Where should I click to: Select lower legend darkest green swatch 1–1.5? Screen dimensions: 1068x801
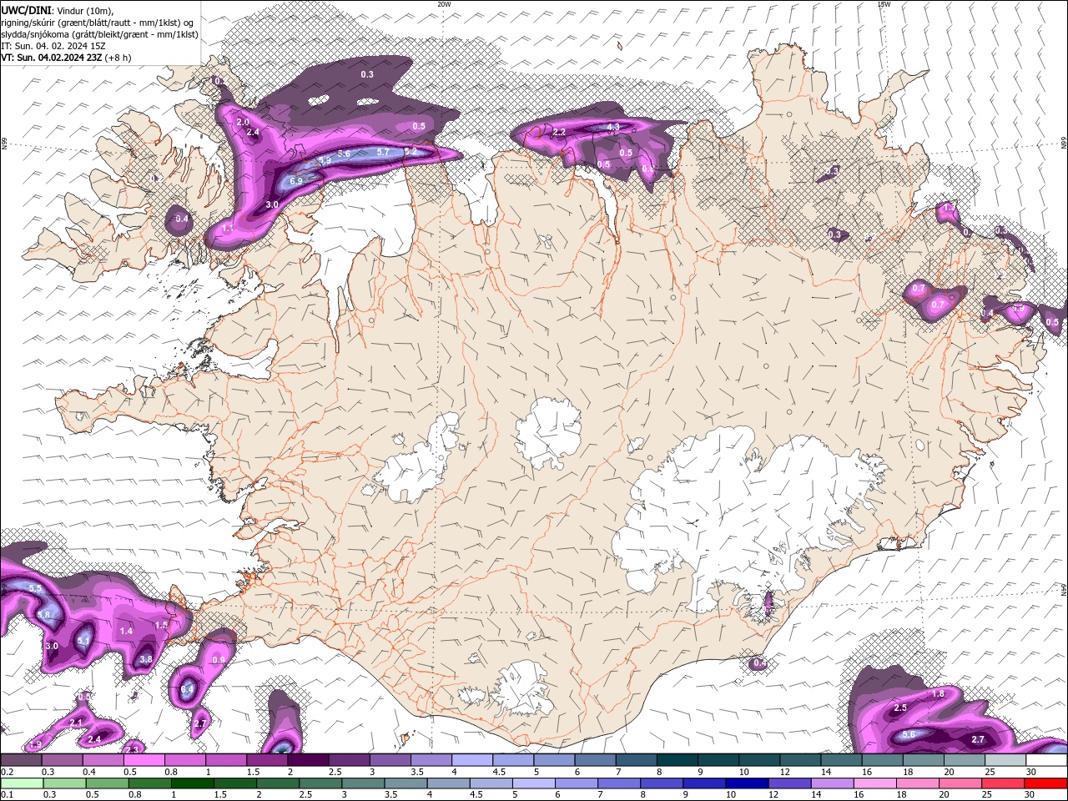[x=193, y=783]
